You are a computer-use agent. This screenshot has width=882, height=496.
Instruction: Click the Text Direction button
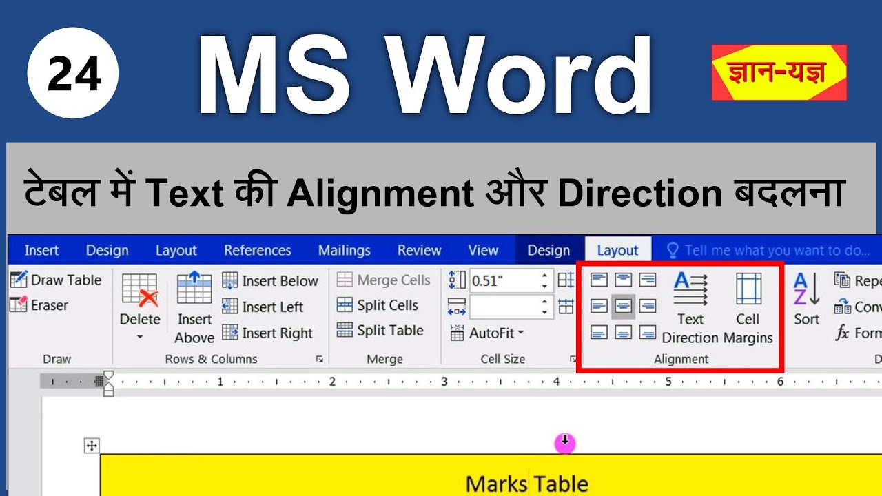[x=690, y=307]
